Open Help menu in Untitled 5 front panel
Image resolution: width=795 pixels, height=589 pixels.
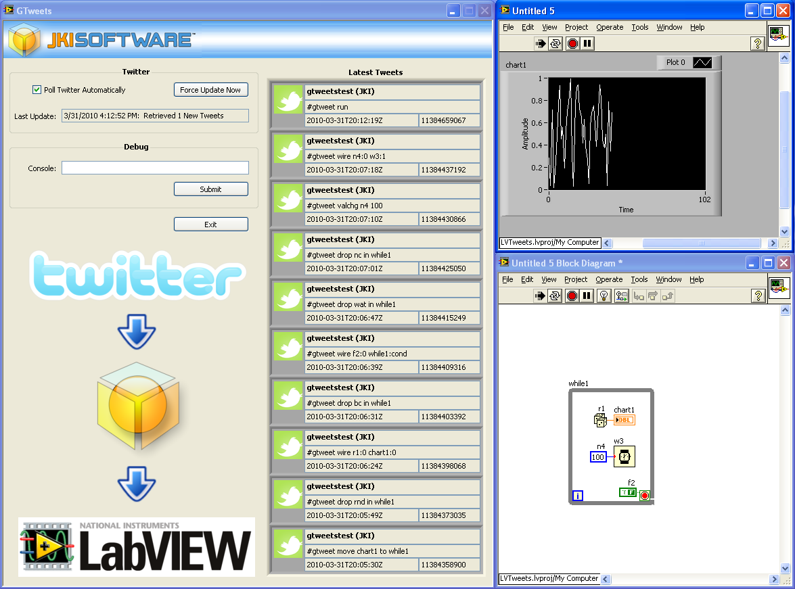click(x=697, y=27)
